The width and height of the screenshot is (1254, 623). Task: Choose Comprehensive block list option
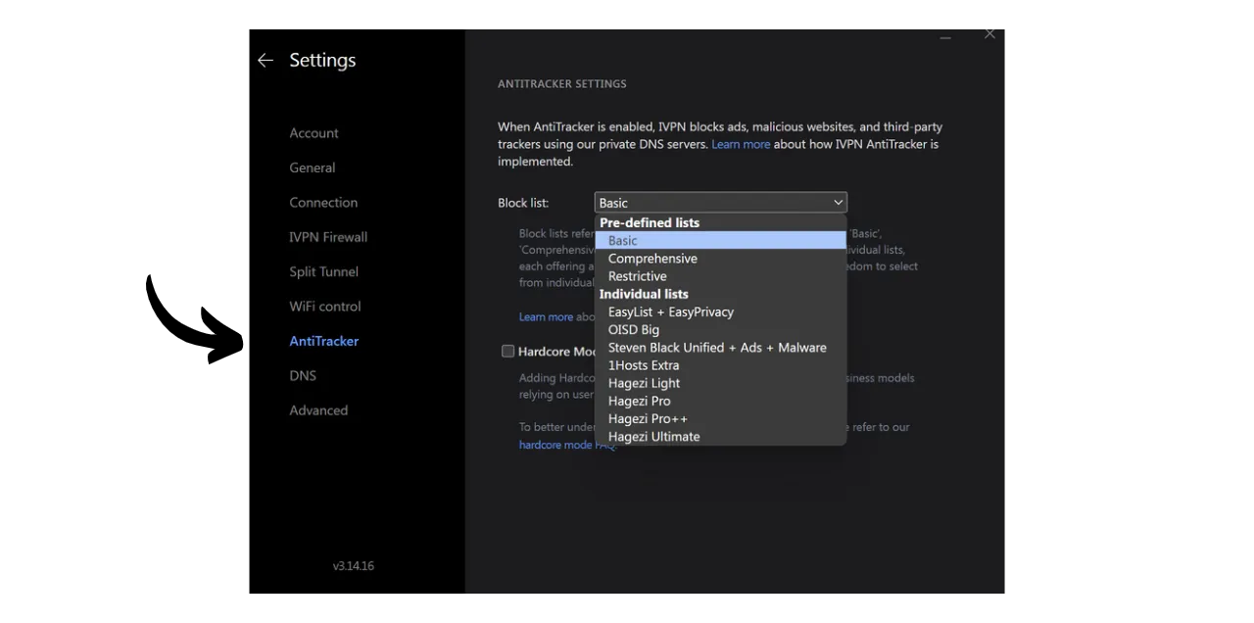point(721,259)
